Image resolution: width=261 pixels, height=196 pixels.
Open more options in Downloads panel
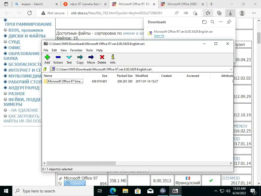point(221,22)
